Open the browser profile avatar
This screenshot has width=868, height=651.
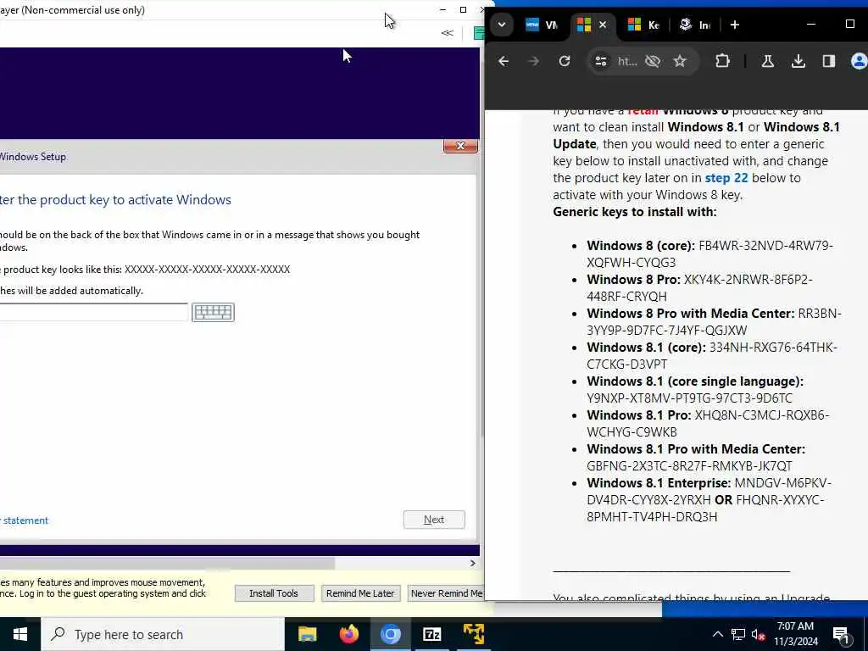pyautogui.click(x=859, y=61)
